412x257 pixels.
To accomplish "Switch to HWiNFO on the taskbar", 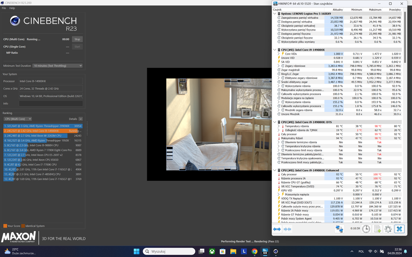I will click(265, 251).
